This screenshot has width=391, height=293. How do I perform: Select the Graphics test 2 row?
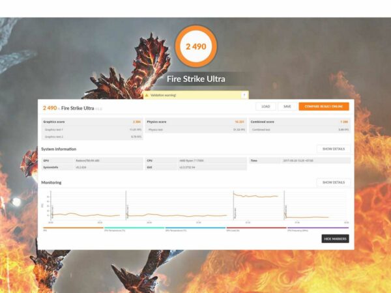tap(92, 137)
